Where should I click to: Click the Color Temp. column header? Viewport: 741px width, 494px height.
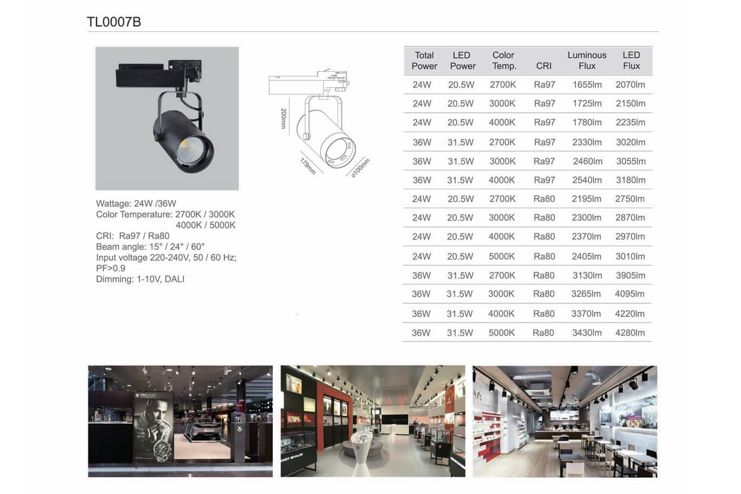pyautogui.click(x=504, y=60)
